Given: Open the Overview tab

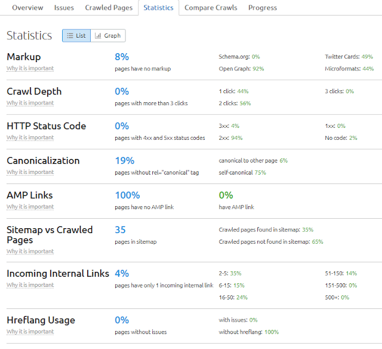Looking at the screenshot, I should pyautogui.click(x=27, y=8).
